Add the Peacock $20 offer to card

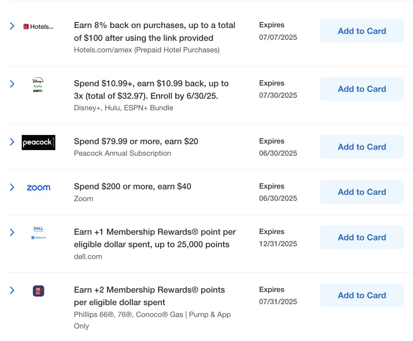362,147
